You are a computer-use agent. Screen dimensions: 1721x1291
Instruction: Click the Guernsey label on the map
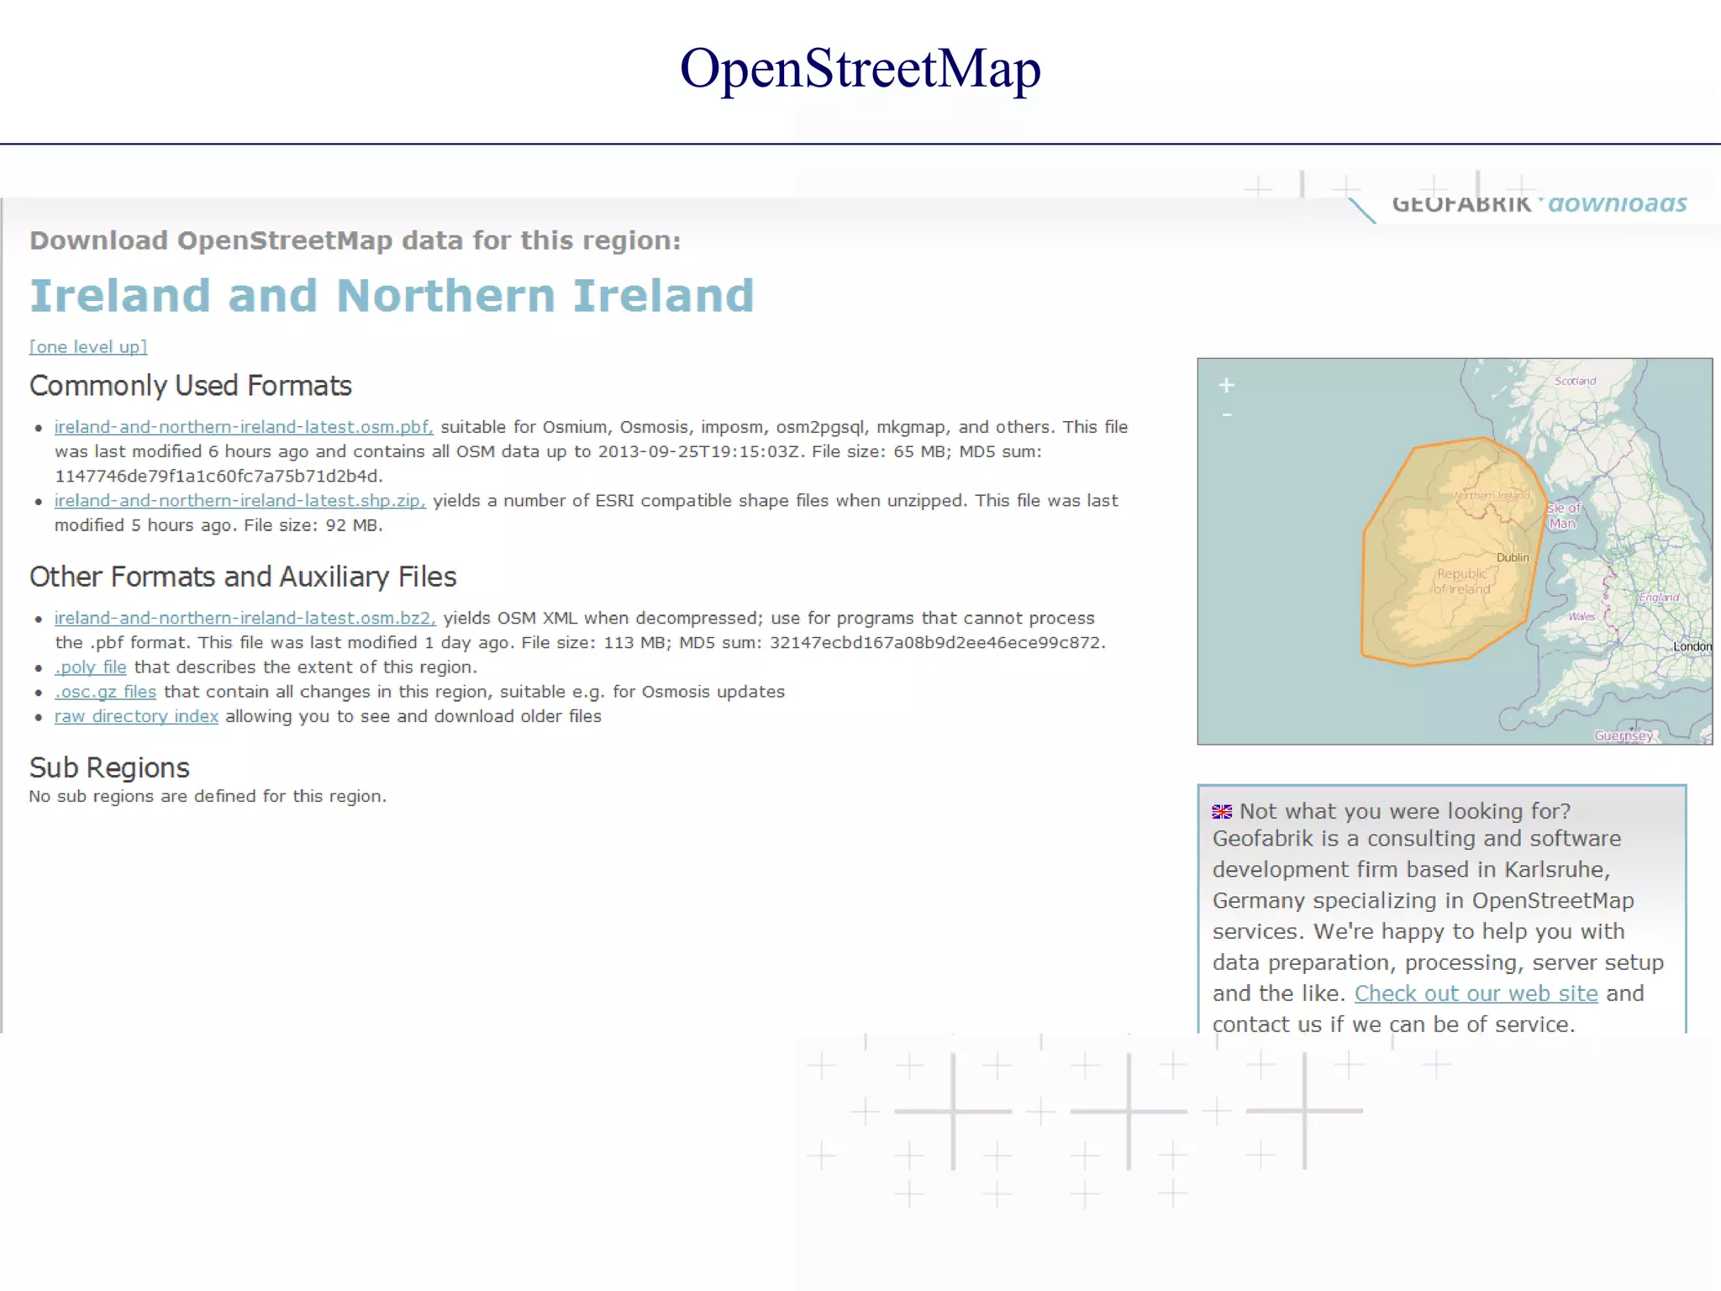pyautogui.click(x=1624, y=735)
